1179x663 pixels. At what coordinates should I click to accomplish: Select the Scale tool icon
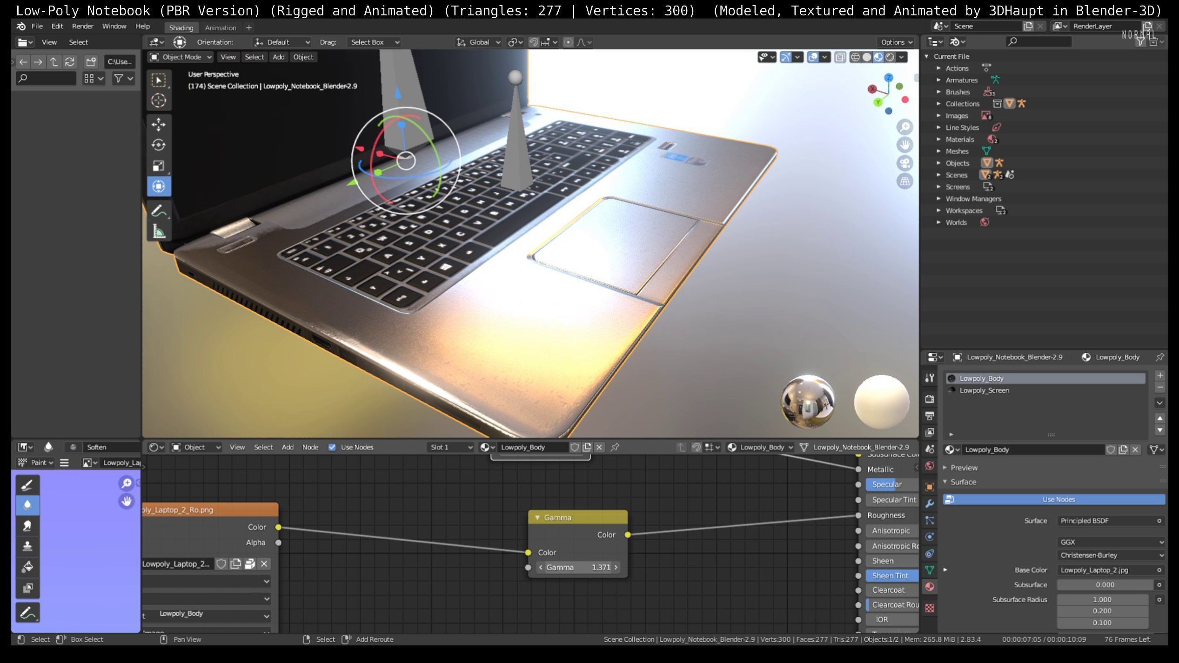pos(158,166)
